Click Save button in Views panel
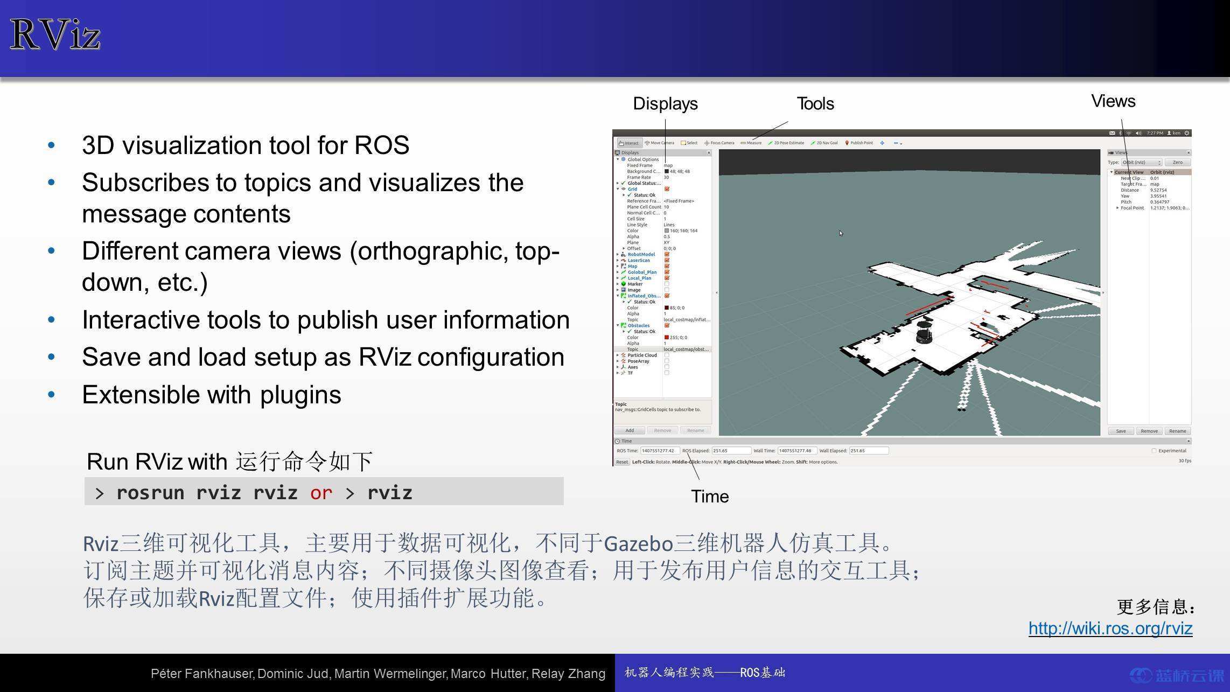Screen dimensions: 1230x692 (1121, 431)
